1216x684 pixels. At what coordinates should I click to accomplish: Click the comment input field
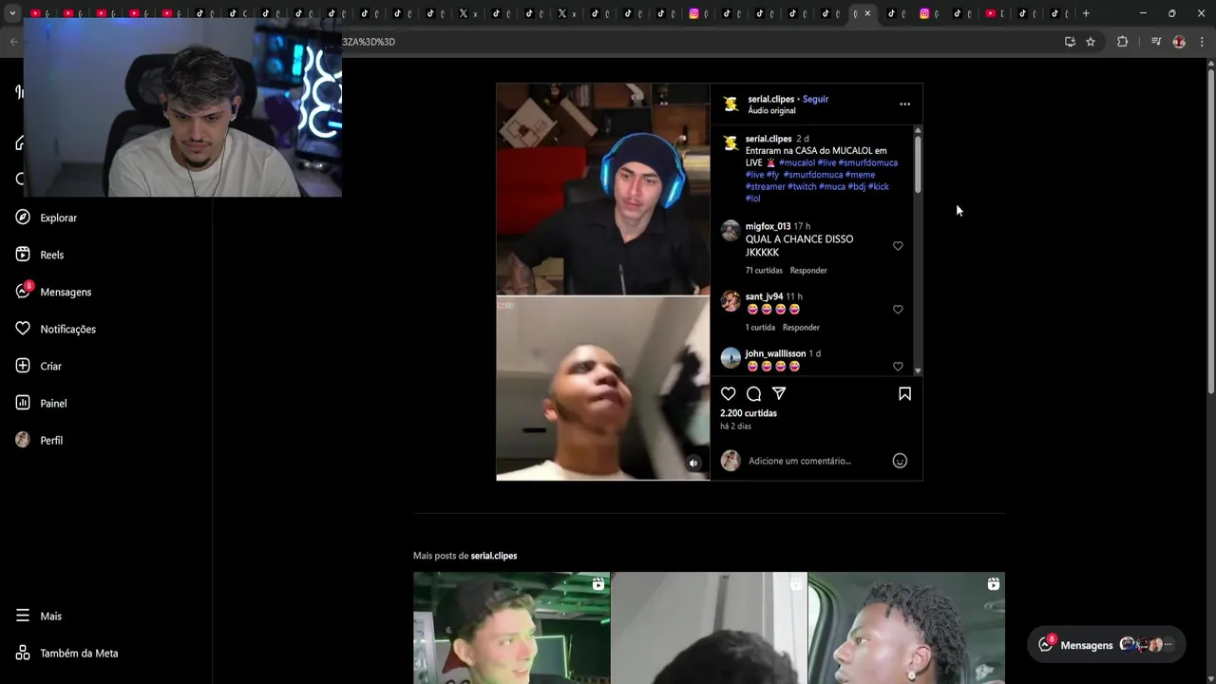[x=815, y=461]
